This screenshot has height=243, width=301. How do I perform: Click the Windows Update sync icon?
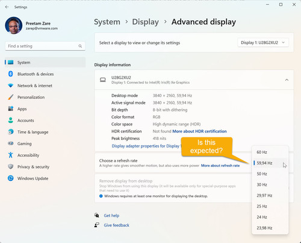[x=11, y=178]
